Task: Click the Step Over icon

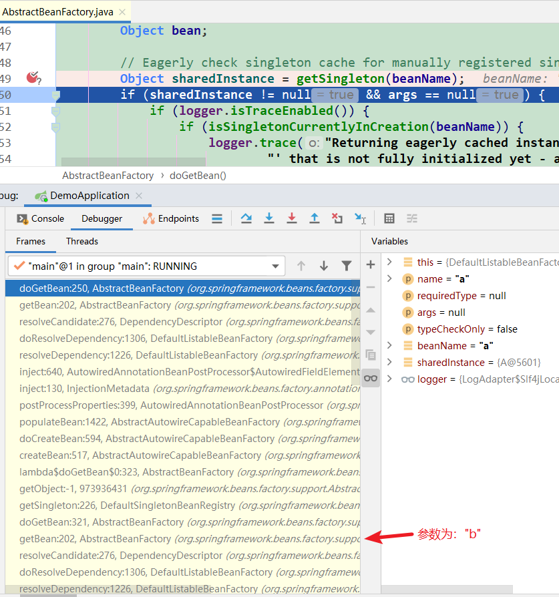Action: [x=246, y=218]
